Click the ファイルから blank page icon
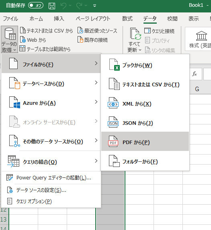211x230 pixels. coord(13,63)
